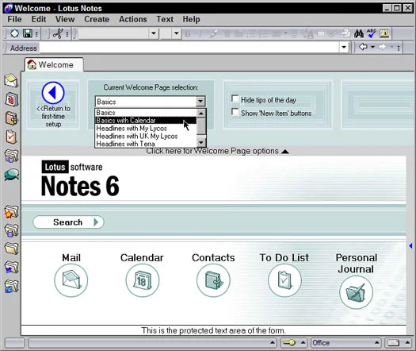Click the key access-level icon in status bar
Image resolution: width=416 pixels, height=351 pixels.
pyautogui.click(x=289, y=343)
